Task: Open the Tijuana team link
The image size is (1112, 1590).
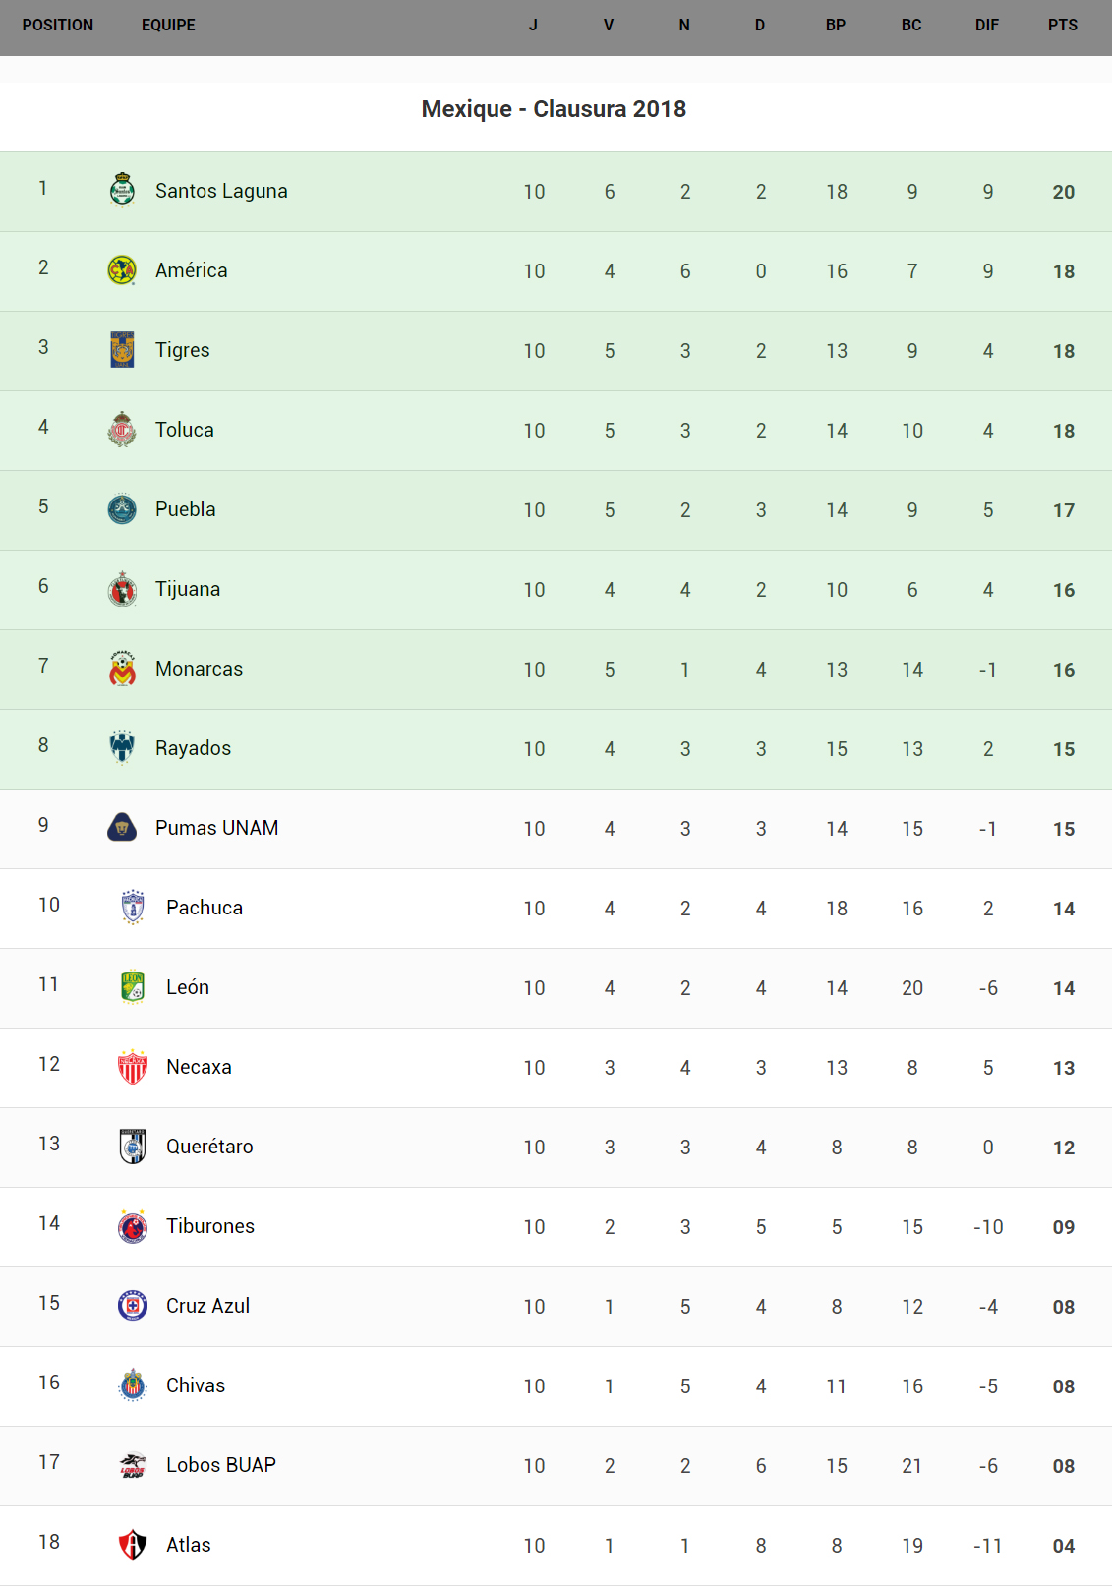Action: 188,589
